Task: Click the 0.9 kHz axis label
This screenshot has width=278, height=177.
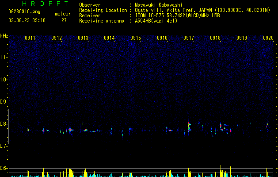Action: click(x=4, y=102)
